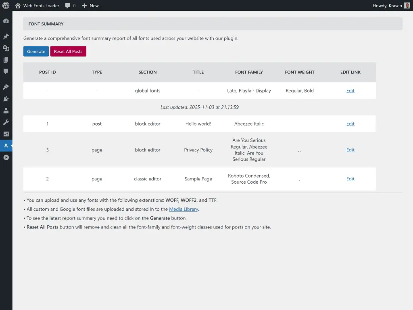Open the Media Library link in the notes
The width and height of the screenshot is (413, 310).
coord(184,209)
